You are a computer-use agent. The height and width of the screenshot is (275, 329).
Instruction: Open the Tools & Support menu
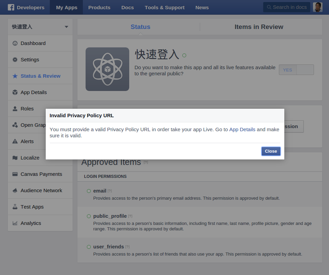point(164,7)
